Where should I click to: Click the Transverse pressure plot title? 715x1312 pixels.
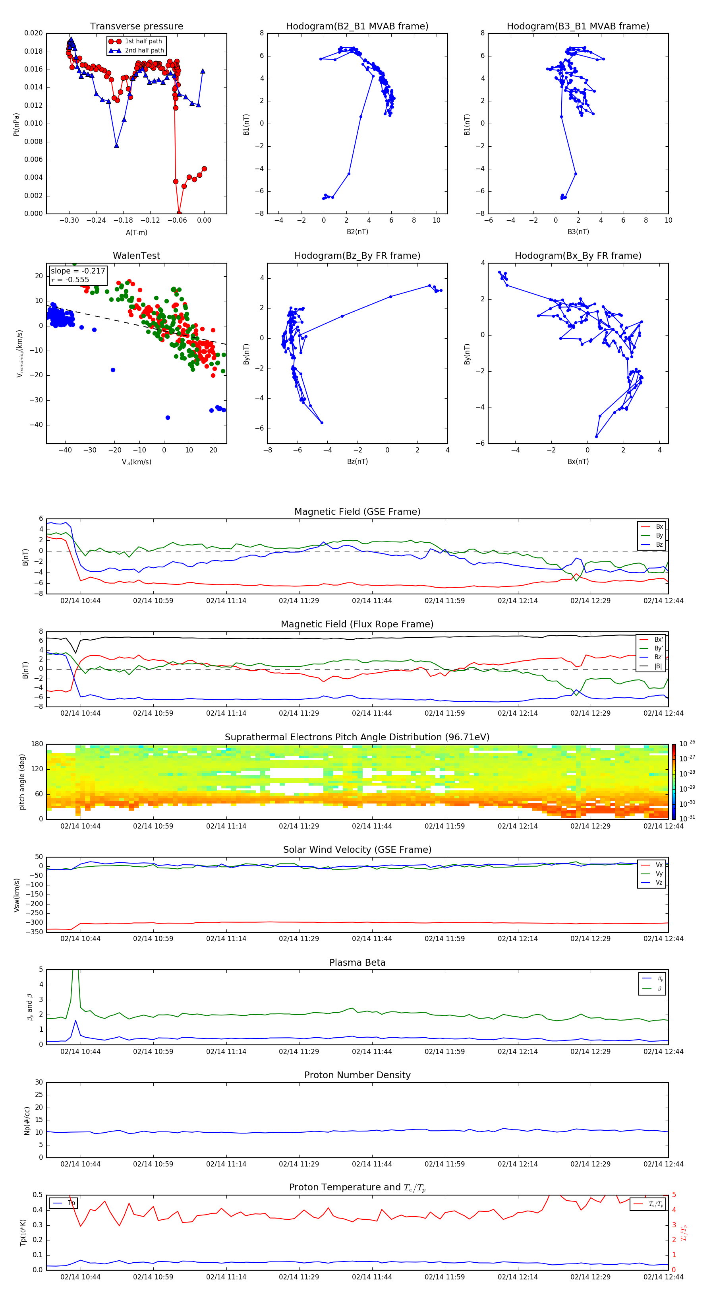click(136, 27)
